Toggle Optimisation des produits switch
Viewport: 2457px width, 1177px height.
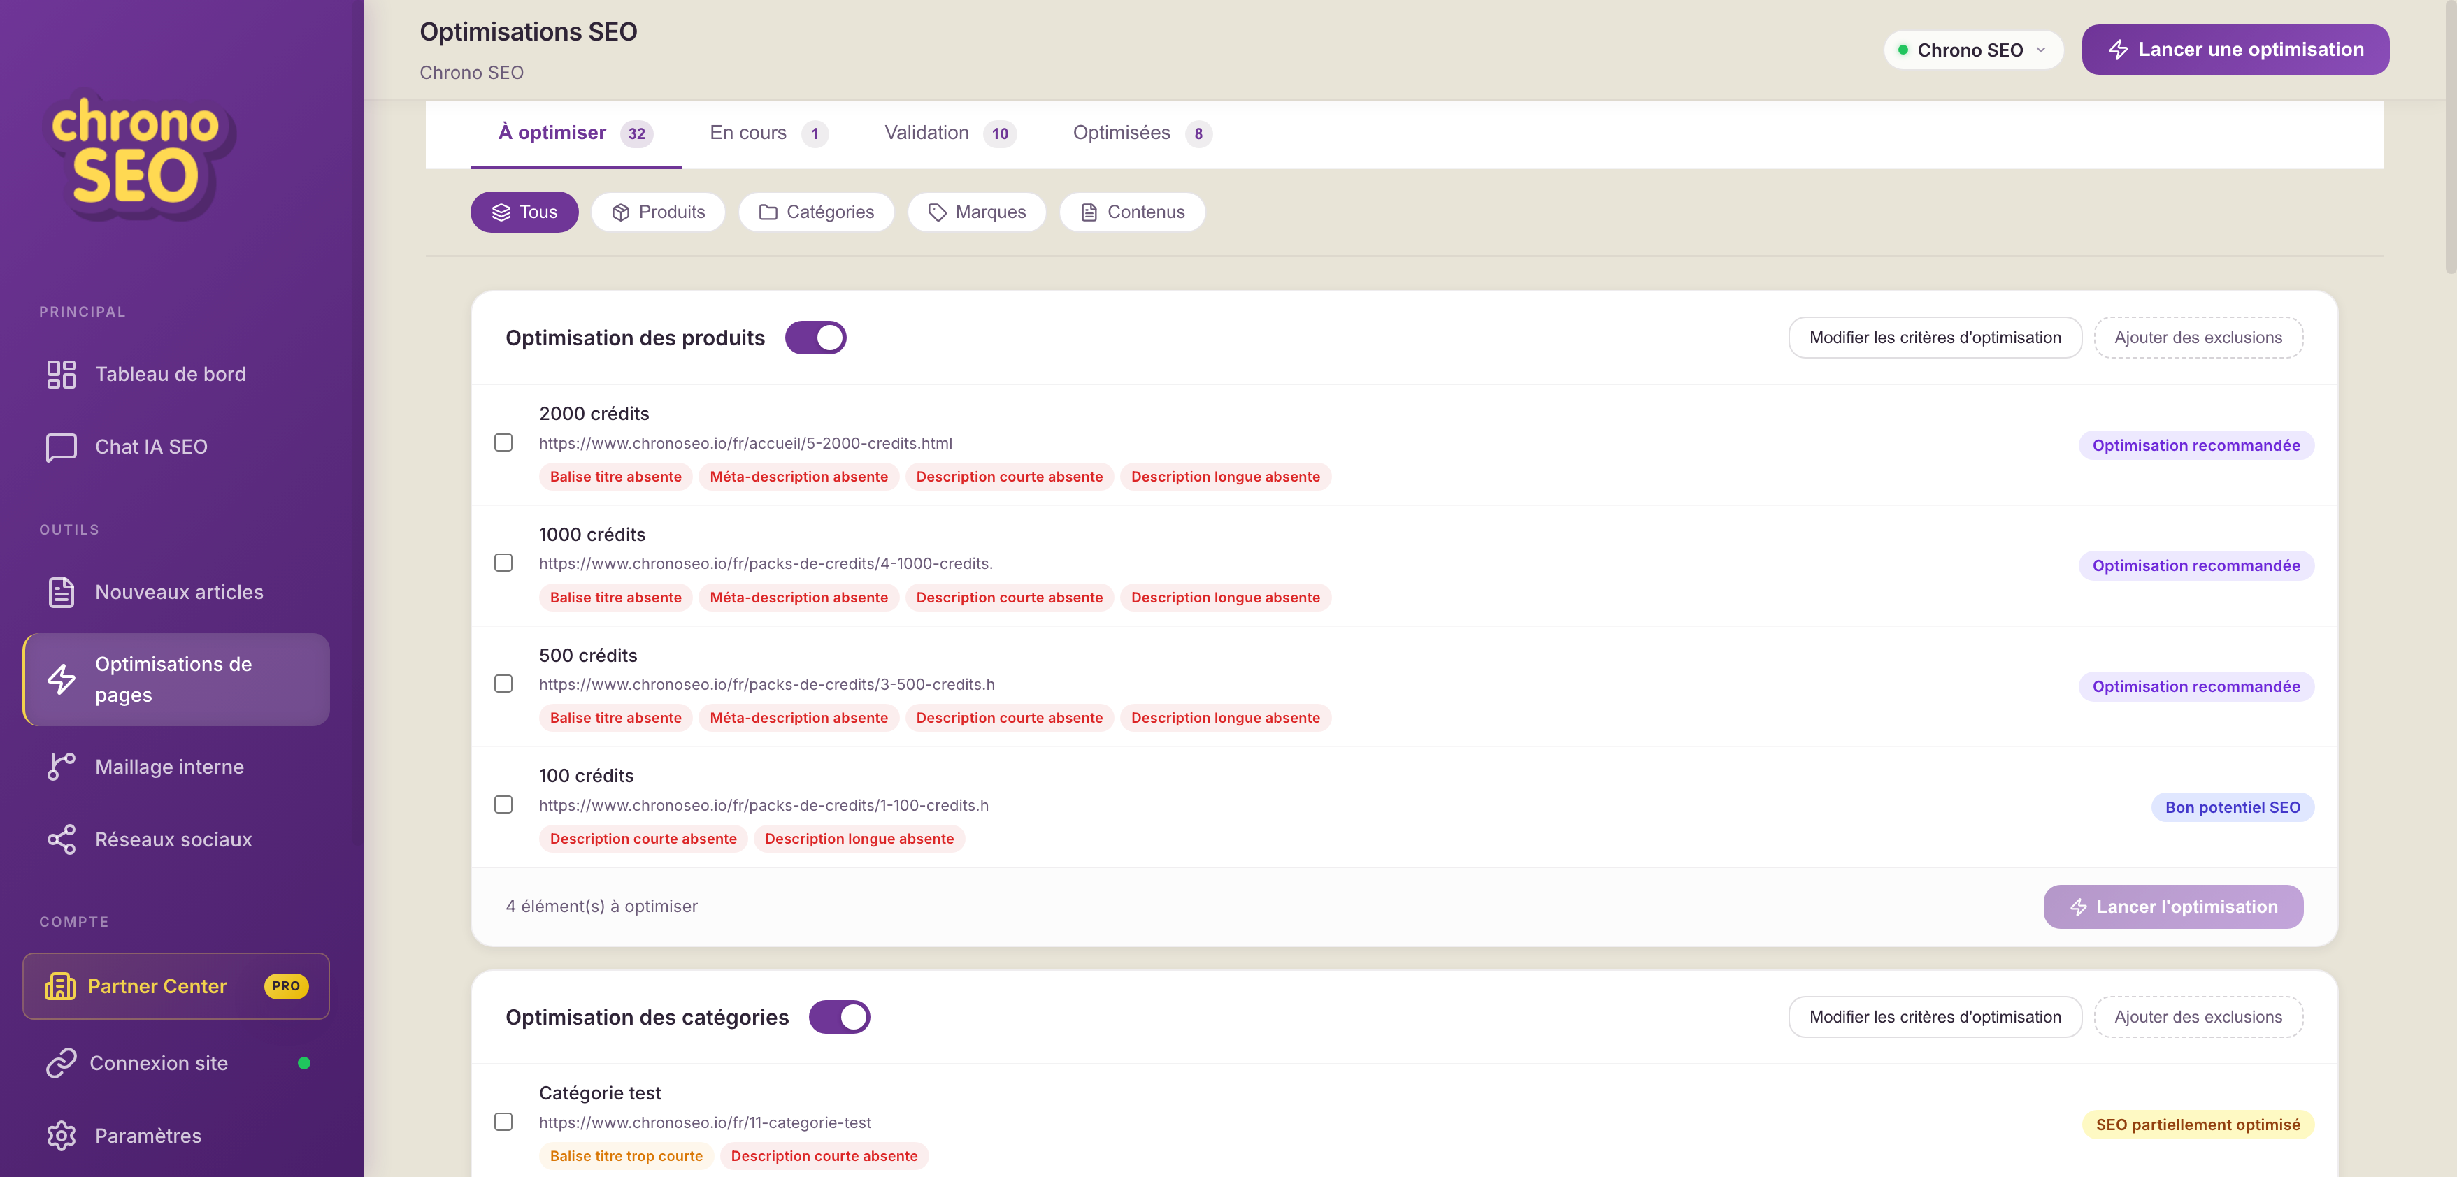(x=815, y=338)
